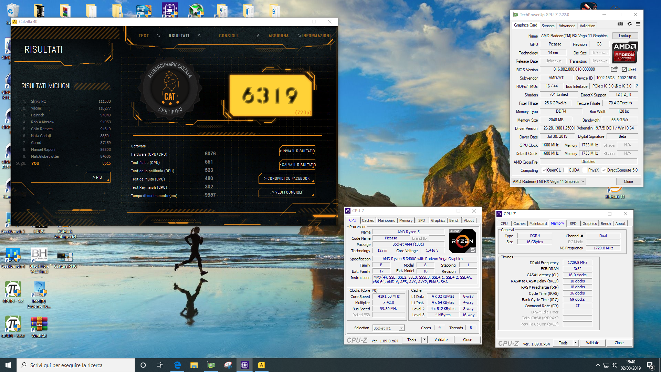Click Close button in GPU-Z
661x372 pixels.
click(x=628, y=182)
